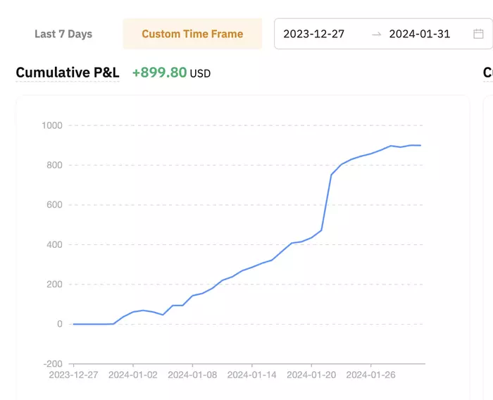This screenshot has height=400, width=493.
Task: Select the Custom Time Frame tab
Action: [192, 34]
